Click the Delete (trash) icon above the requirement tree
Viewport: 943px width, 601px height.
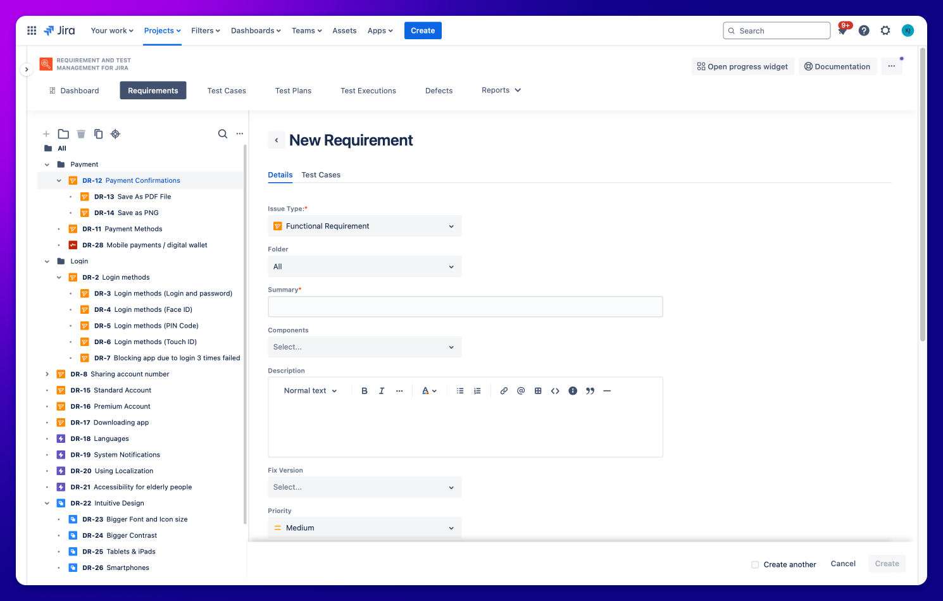pyautogui.click(x=81, y=133)
